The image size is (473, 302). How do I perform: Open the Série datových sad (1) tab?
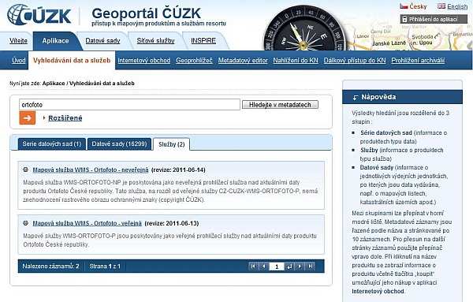pos(52,144)
